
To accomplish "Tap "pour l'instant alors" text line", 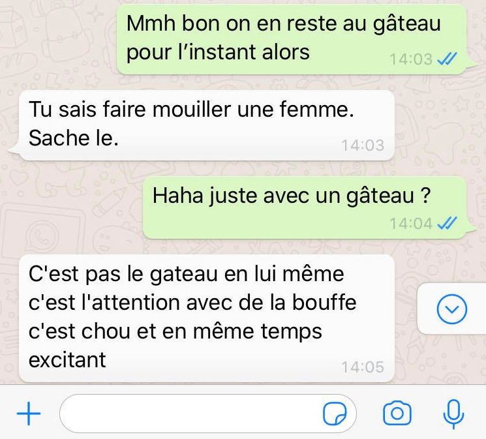I will (218, 52).
